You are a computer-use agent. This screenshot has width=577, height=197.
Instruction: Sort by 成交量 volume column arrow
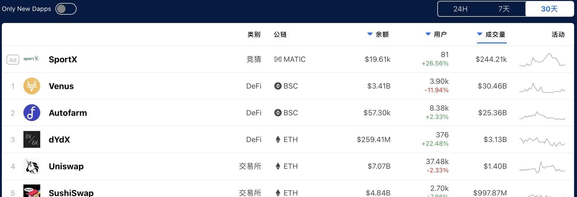(x=480, y=34)
